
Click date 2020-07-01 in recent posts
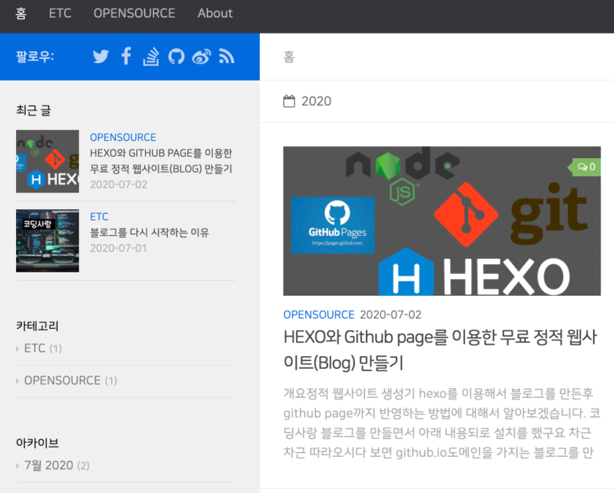click(118, 248)
